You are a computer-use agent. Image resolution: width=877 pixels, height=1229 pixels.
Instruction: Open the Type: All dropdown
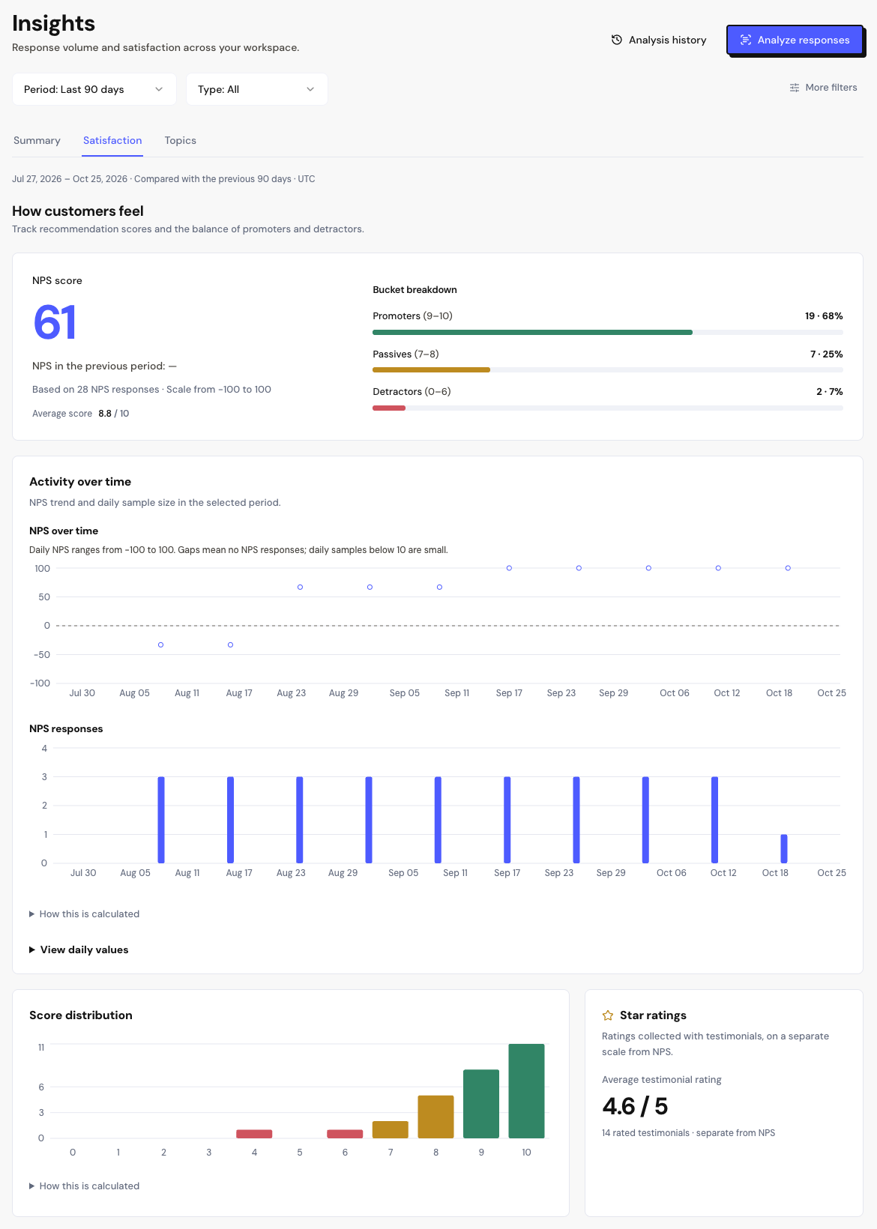257,89
